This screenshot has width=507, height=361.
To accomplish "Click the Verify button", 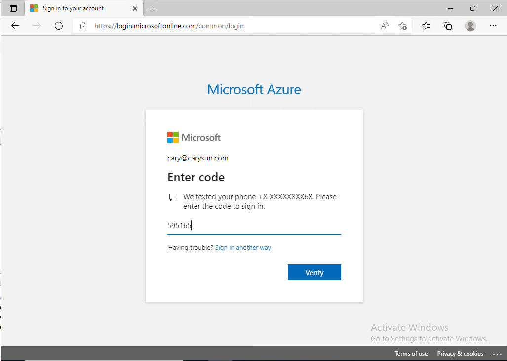I will (314, 273).
